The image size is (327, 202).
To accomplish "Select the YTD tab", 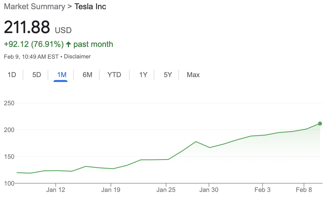I will 114,75.
